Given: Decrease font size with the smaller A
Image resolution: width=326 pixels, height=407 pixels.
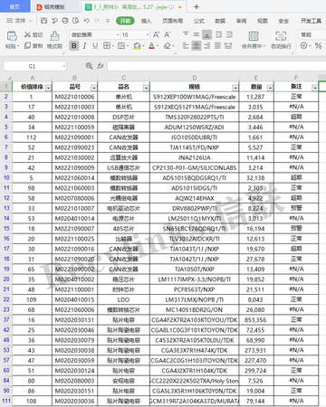Looking at the screenshot, I should (x=168, y=34).
